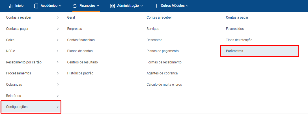Open the Empresas settings link
This screenshot has width=308, height=115.
[x=74, y=29]
